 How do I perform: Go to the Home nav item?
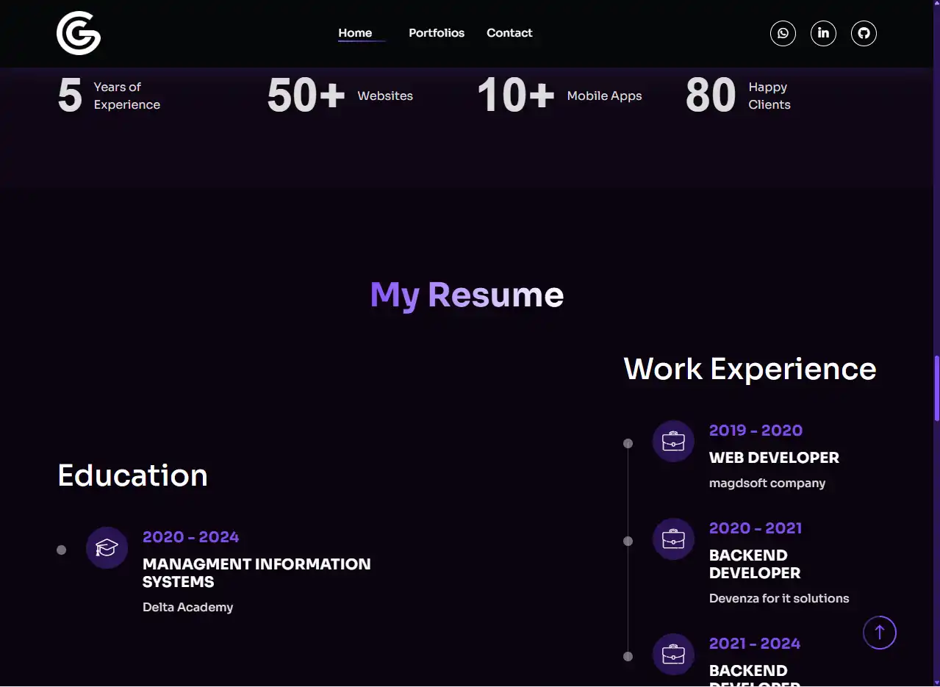(x=355, y=33)
